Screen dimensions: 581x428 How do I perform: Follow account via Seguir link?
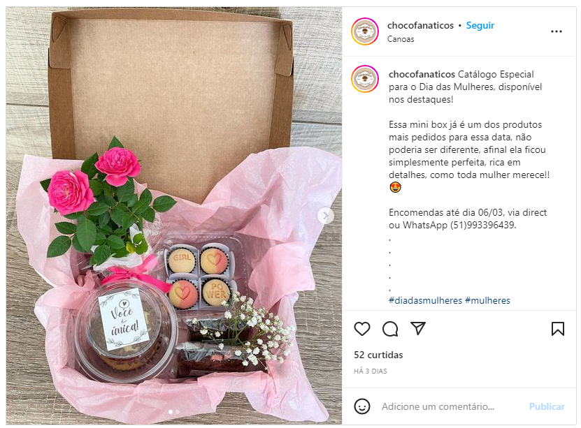[x=480, y=25]
